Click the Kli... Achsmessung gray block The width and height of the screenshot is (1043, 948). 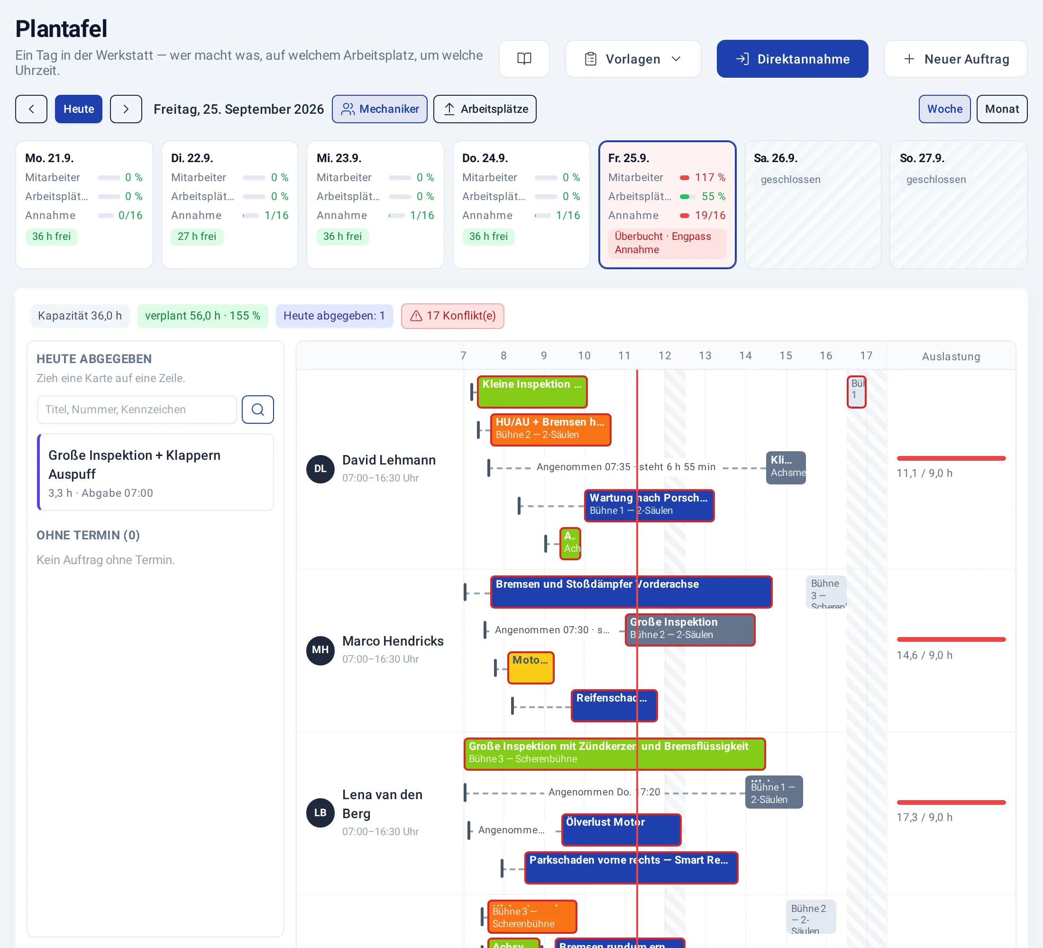pos(786,467)
